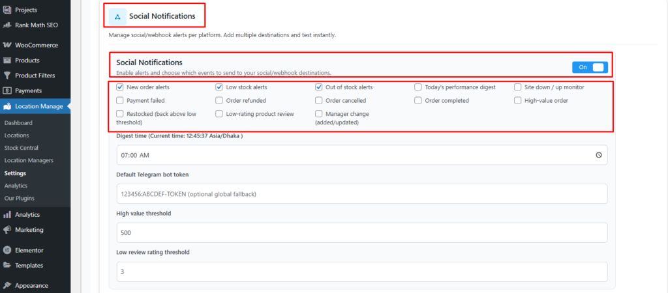This screenshot has height=293, width=668.
Task: Click the Social Notifications share icon
Action: (117, 16)
